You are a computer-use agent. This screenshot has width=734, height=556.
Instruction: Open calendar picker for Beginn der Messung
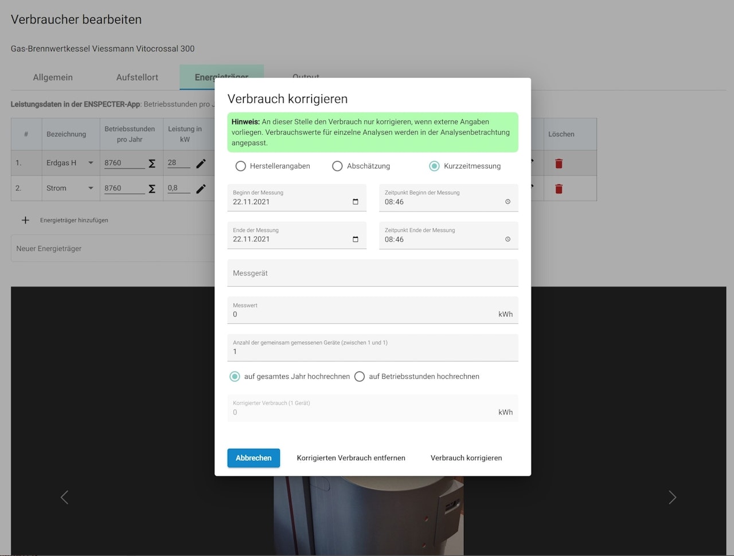click(x=356, y=202)
